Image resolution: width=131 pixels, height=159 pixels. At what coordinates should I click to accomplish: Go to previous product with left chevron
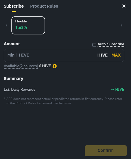pyautogui.click(x=7, y=25)
